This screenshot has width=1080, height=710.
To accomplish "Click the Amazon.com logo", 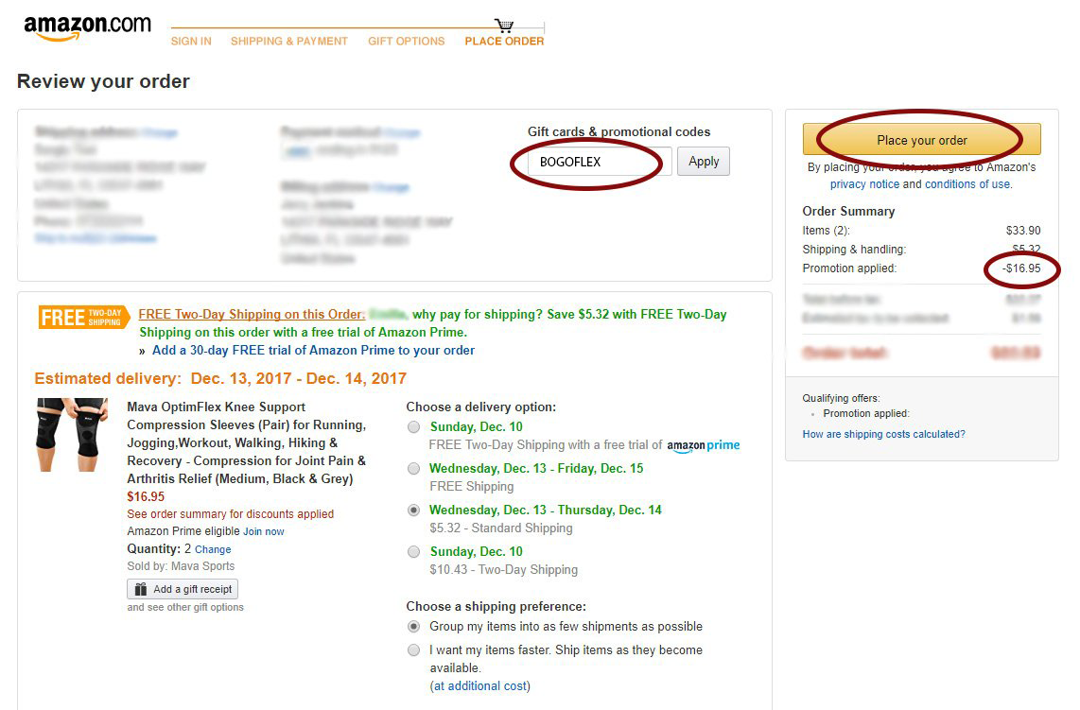I will (87, 28).
